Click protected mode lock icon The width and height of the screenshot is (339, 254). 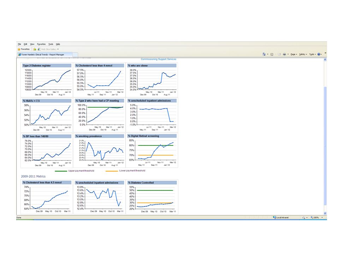(304, 218)
